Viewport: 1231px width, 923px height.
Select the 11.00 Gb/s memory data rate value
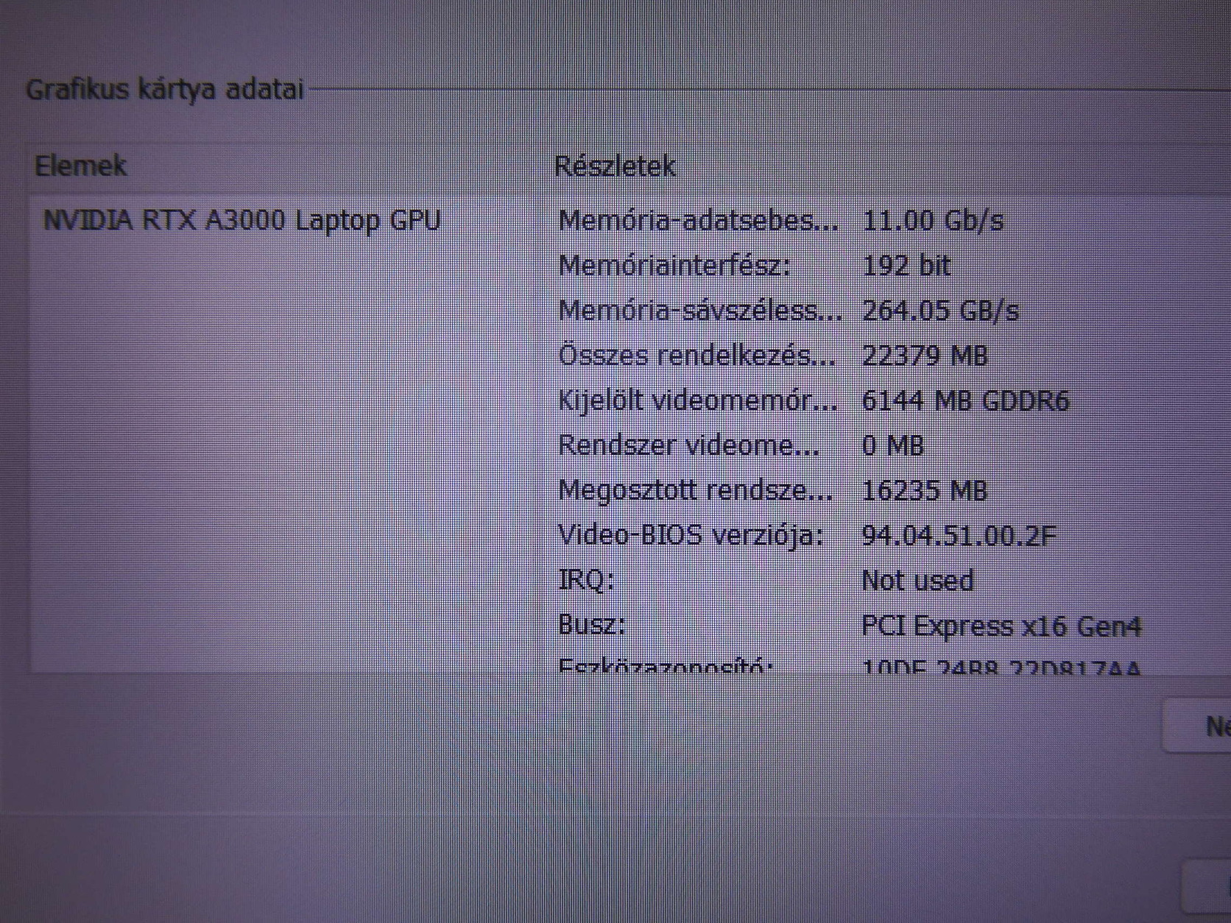tap(933, 221)
